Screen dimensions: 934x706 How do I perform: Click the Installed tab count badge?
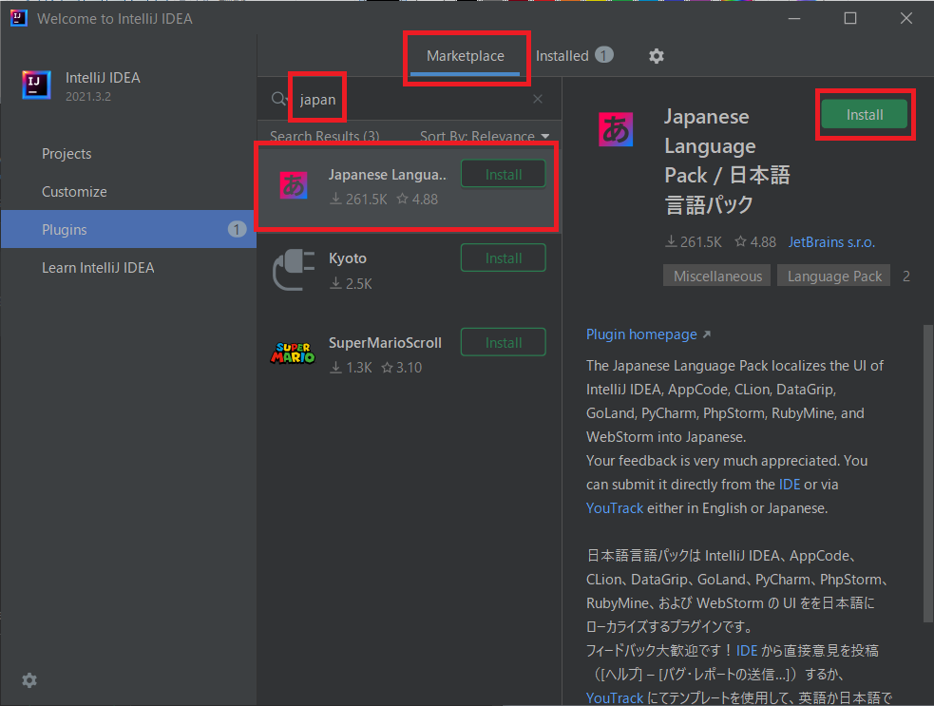tap(604, 55)
